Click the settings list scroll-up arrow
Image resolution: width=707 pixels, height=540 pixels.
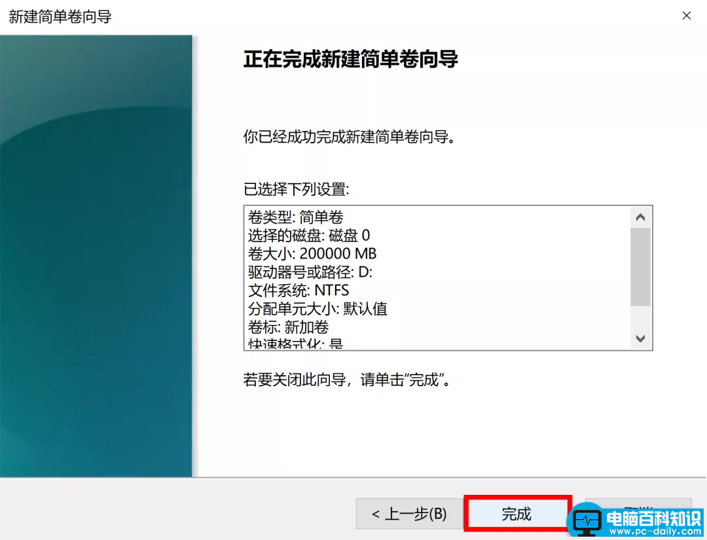tap(640, 217)
